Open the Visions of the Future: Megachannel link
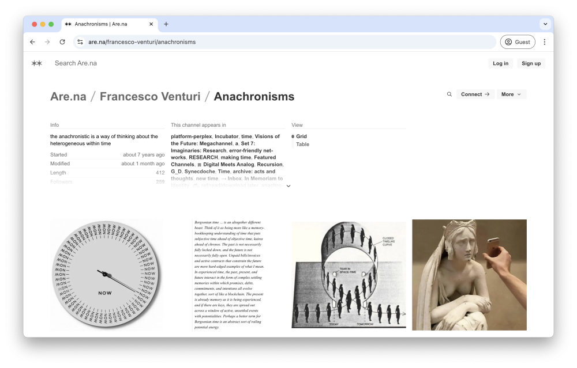This screenshot has height=368, width=577. pyautogui.click(x=225, y=140)
